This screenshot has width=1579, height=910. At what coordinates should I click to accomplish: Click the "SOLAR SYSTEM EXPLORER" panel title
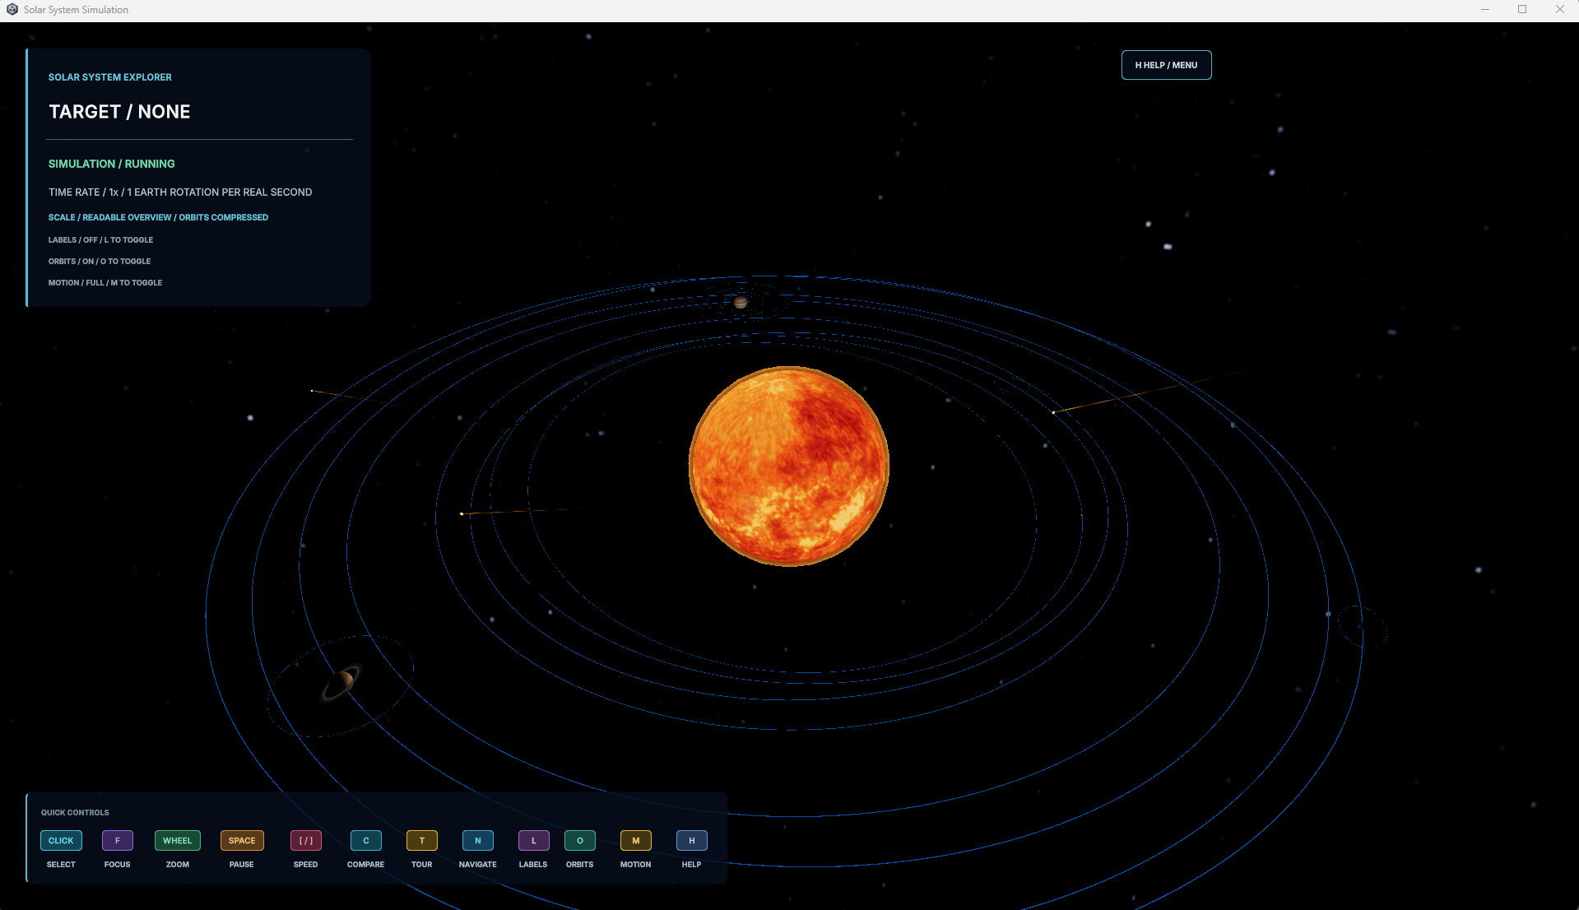coord(110,77)
